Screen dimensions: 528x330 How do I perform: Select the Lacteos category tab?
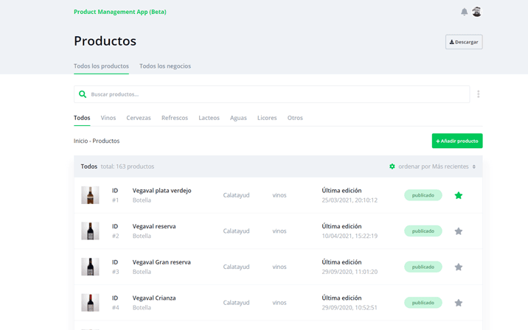tap(209, 118)
